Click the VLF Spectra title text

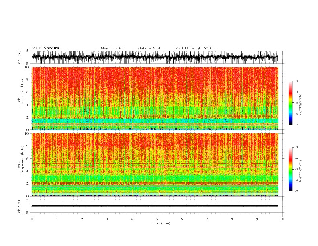pyautogui.click(x=45, y=48)
